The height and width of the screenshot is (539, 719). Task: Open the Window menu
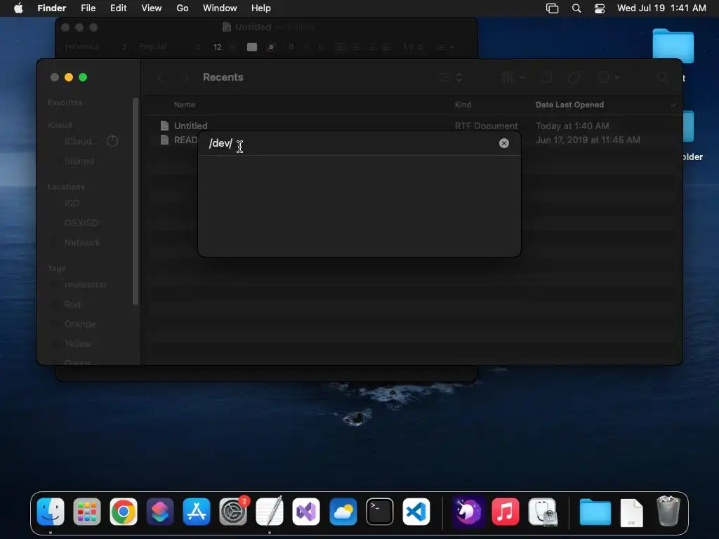point(220,8)
